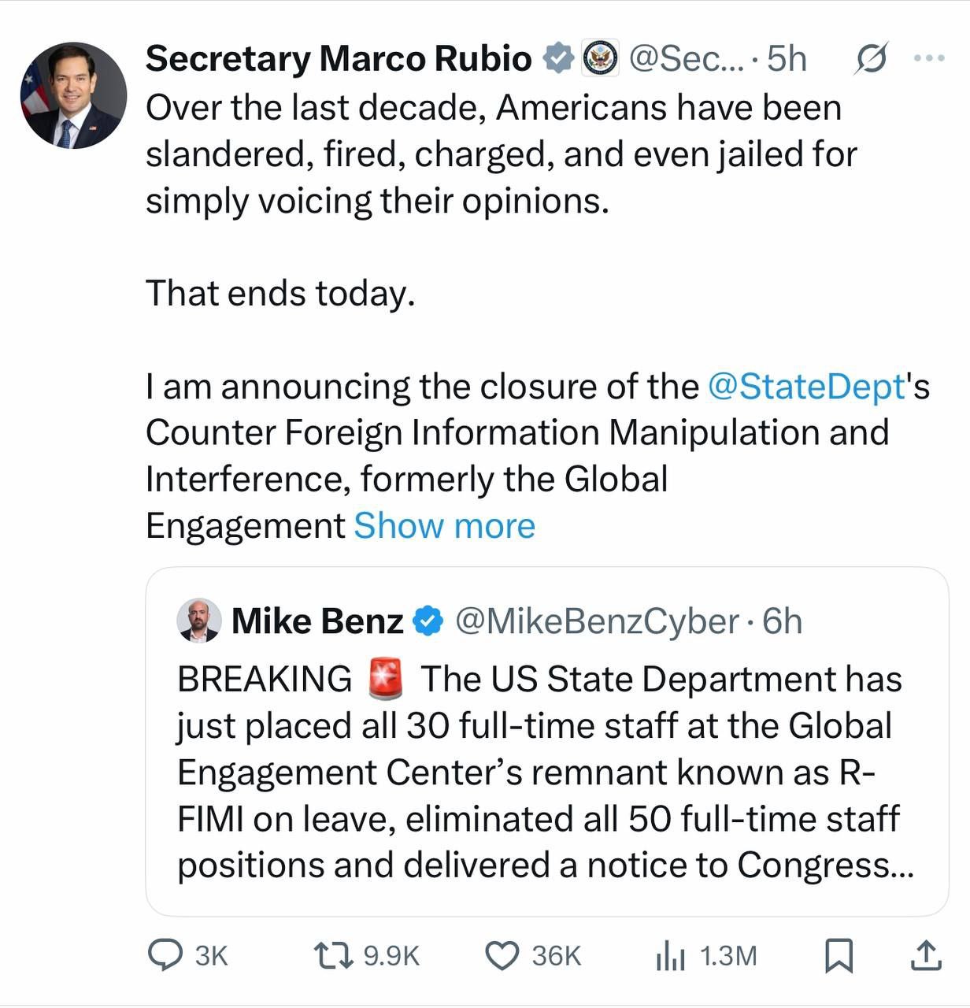Click Mike Benz's small avatar
Image resolution: width=970 pixels, height=1008 pixels.
point(199,621)
